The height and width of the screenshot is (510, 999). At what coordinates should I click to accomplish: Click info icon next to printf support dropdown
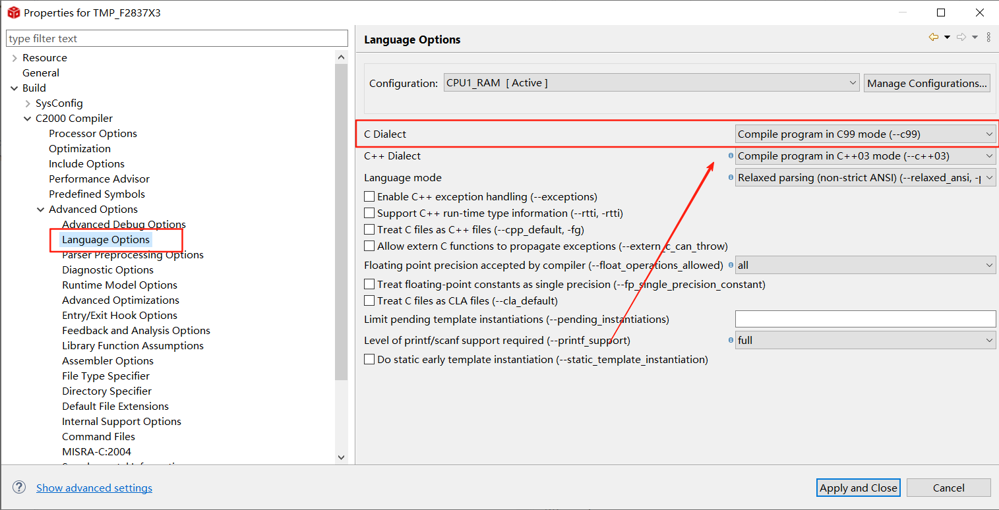coord(731,341)
